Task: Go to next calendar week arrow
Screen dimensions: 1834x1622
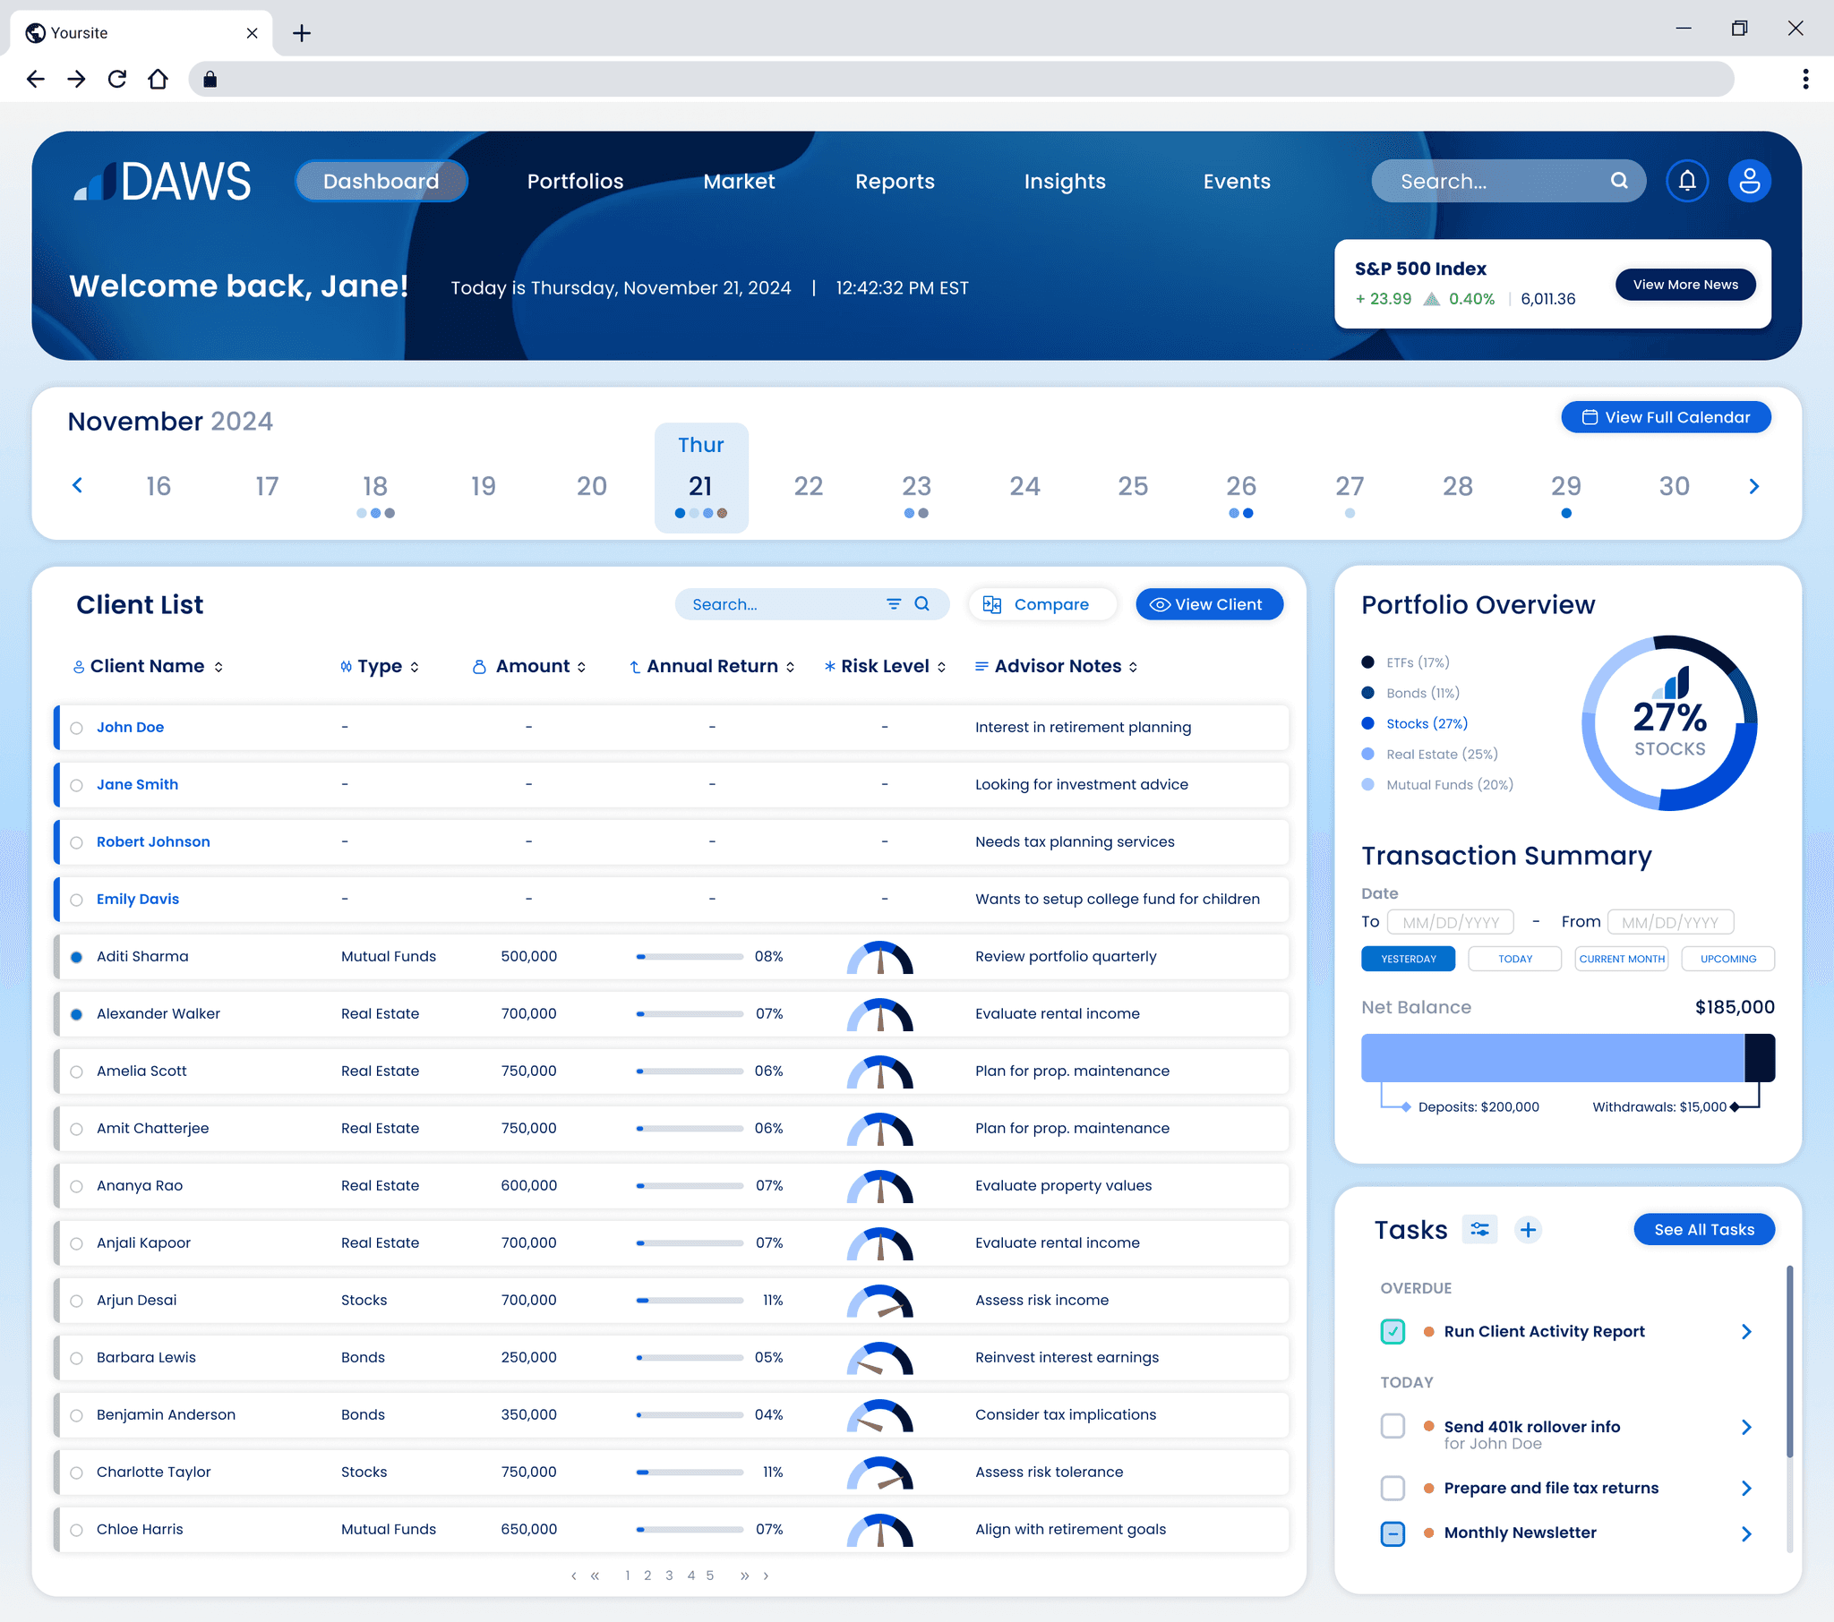Action: pos(1753,486)
